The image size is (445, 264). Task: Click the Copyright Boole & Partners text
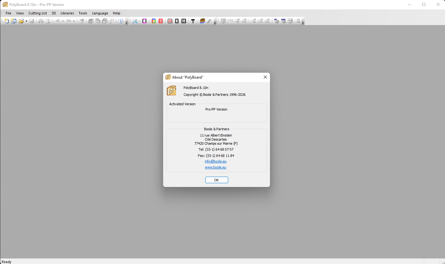tap(214, 95)
